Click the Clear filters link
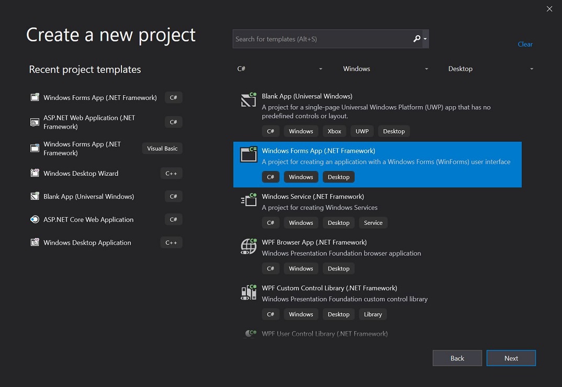Screen dimensions: 562x387 click(x=525, y=44)
